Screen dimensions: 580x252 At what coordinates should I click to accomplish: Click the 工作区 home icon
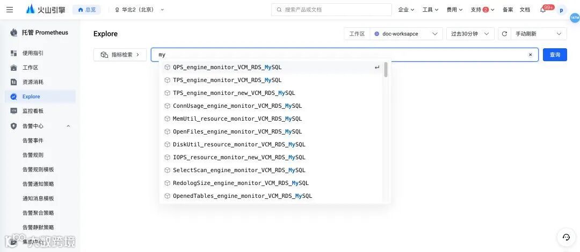tap(13, 68)
